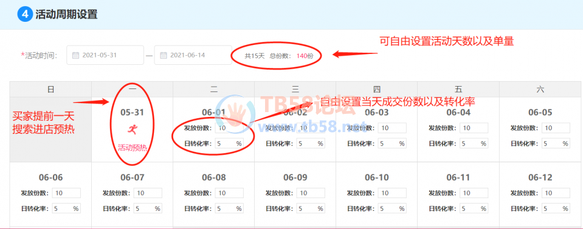583x229 pixels.
Task: Click the 06-06 date label
Action: pos(50,178)
